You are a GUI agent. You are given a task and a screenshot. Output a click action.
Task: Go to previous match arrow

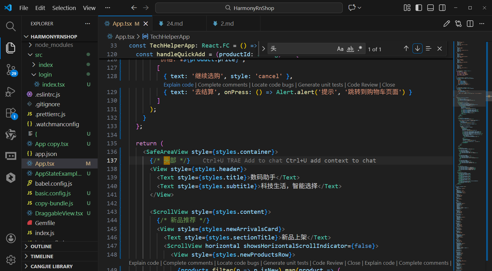(x=406, y=48)
